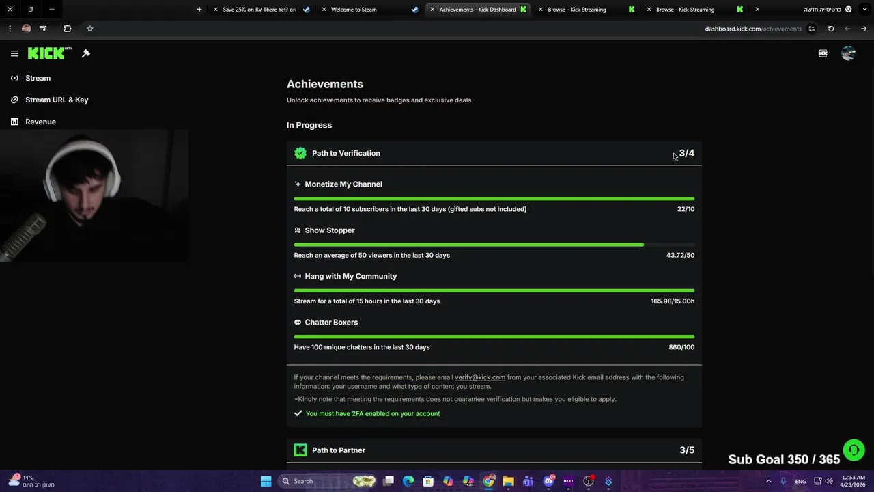Screen dimensions: 874x492
Task: Click the 'Chatter Boxers' heading
Action: [x=331, y=322]
